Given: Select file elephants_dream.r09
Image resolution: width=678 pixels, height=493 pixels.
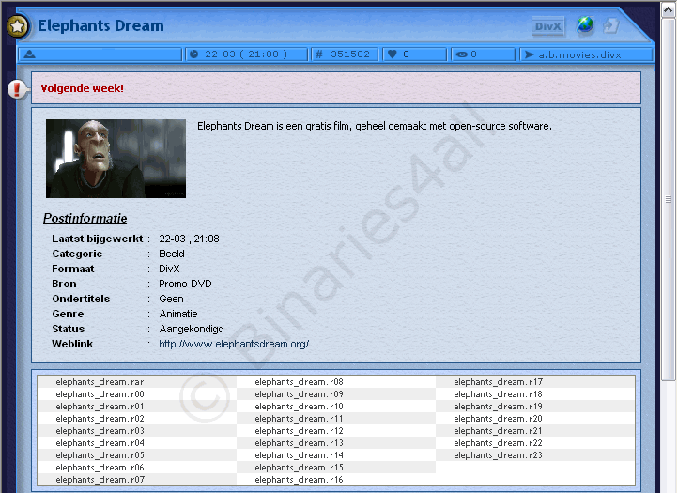Looking at the screenshot, I should [x=299, y=394].
